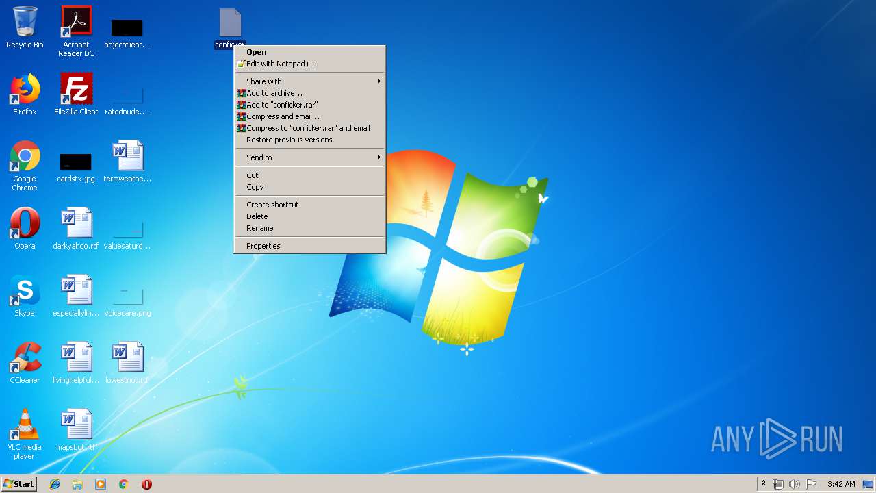Select cardstx.jpg image file
Viewport: 876px width, 493px height.
pyautogui.click(x=76, y=168)
